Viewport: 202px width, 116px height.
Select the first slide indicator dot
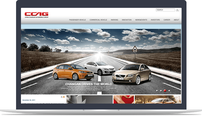(x=157, y=91)
